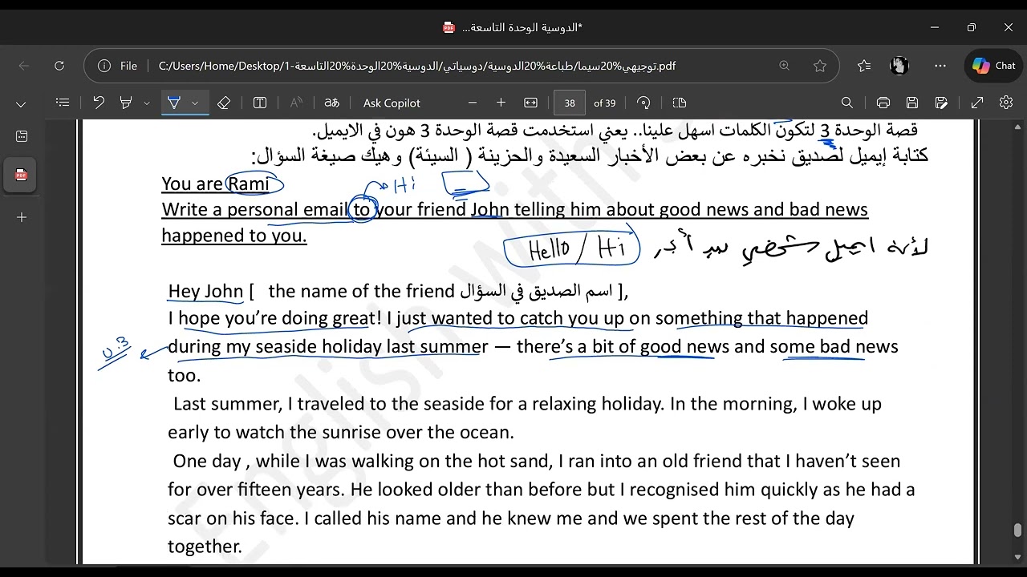This screenshot has height=577, width=1027.
Task: Add this page to favorites star
Action: point(820,66)
